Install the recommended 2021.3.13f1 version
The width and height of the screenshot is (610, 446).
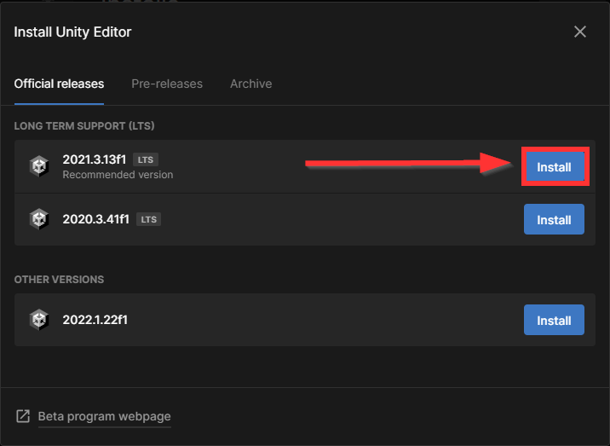pos(554,167)
